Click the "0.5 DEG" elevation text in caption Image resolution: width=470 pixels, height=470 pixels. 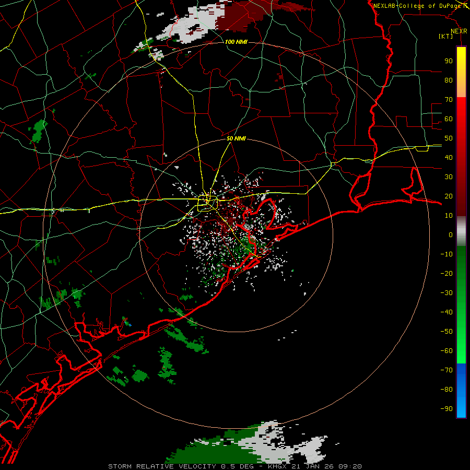[x=237, y=466]
